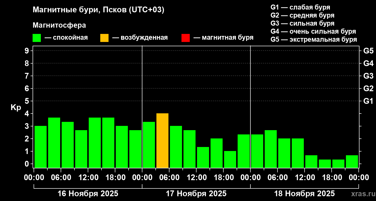376x201 pixels.
Task: Click the 'G1 — слабая буря' legend line
Action: tap(301, 7)
